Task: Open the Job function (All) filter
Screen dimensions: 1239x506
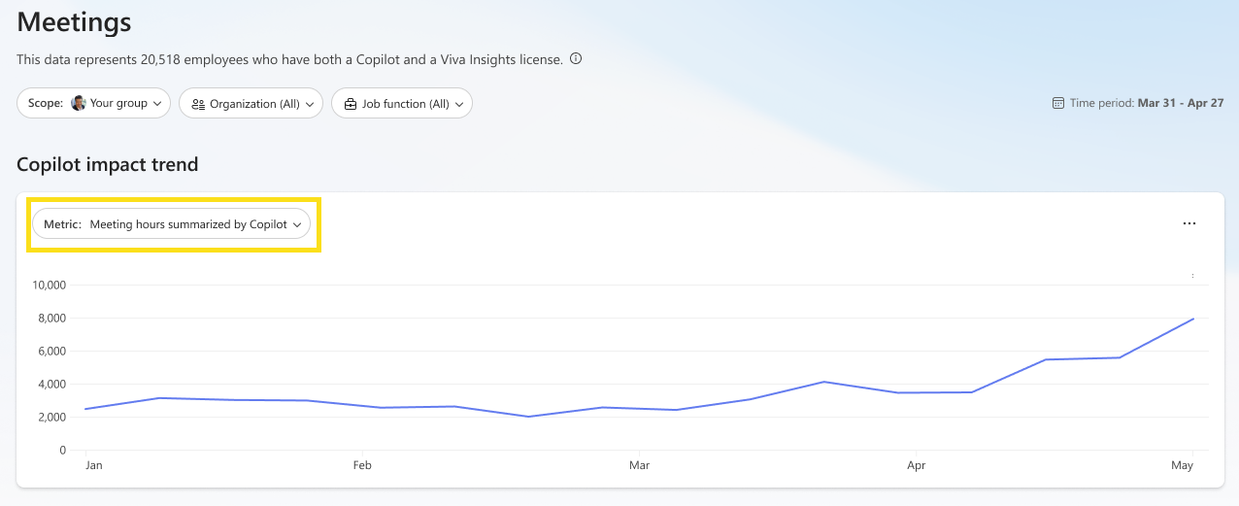Action: [402, 103]
